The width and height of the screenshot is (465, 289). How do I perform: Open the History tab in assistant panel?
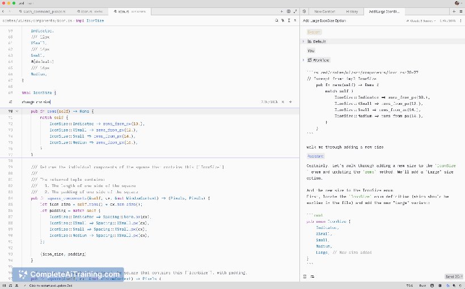pos(352,11)
